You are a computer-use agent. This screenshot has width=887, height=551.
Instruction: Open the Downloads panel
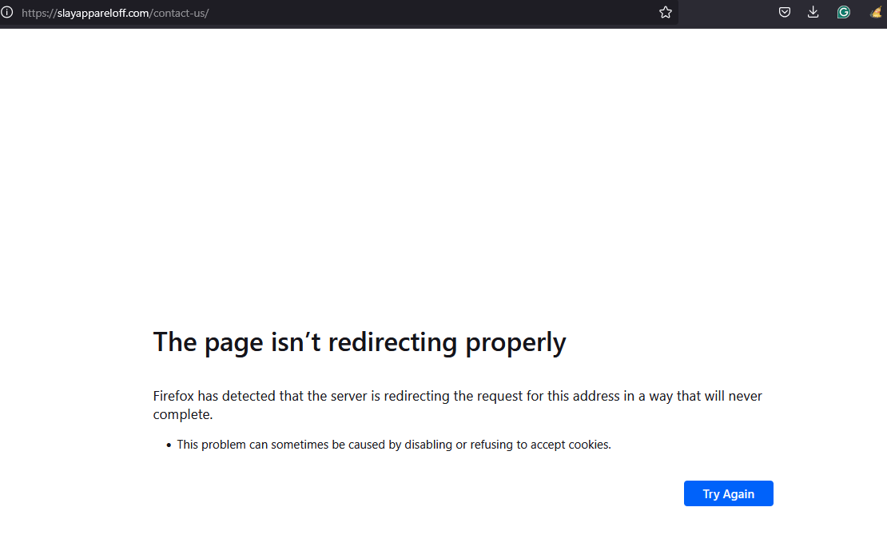[813, 12]
